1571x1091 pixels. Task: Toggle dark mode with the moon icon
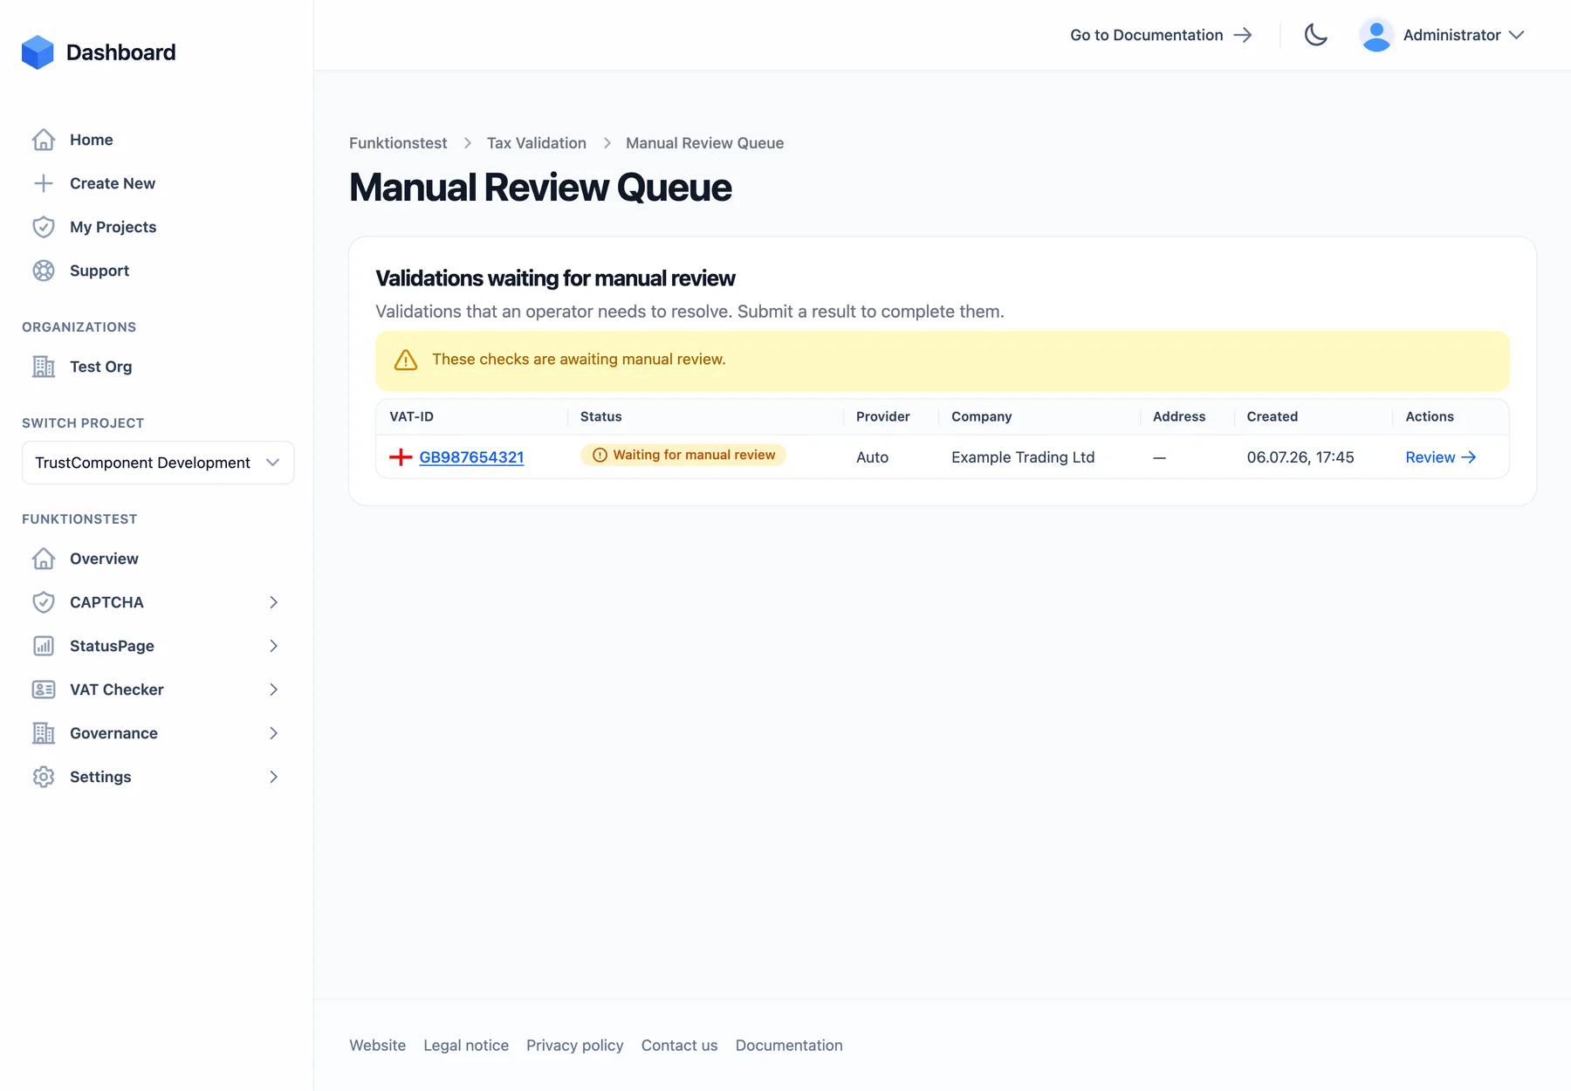(x=1316, y=35)
